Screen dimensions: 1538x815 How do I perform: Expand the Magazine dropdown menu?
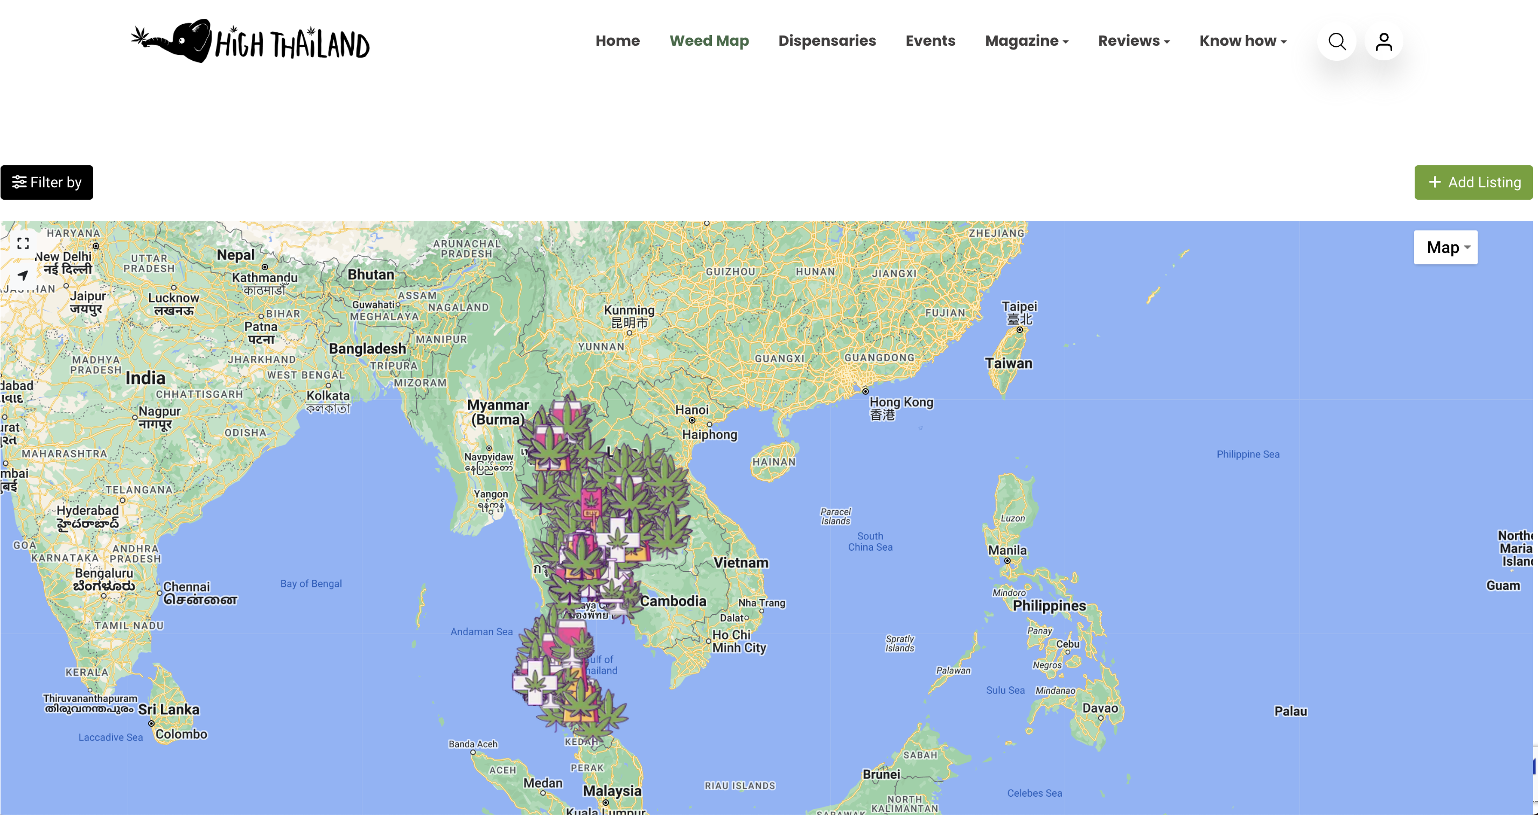pyautogui.click(x=1026, y=40)
